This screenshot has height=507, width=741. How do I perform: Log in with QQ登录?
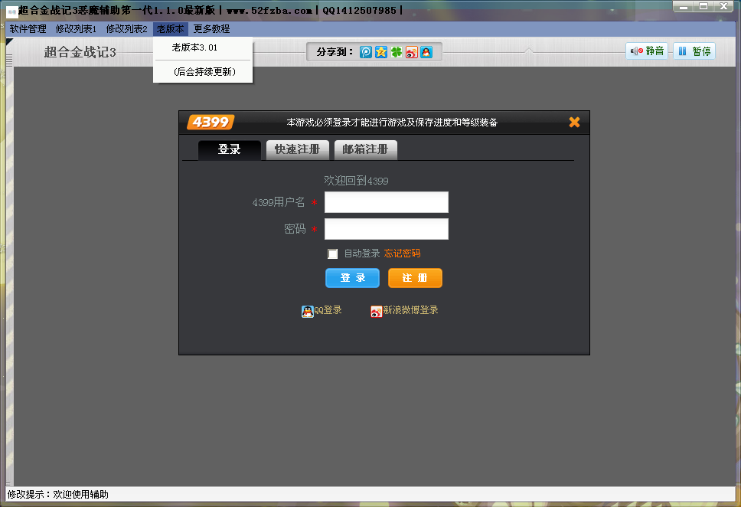coord(322,311)
